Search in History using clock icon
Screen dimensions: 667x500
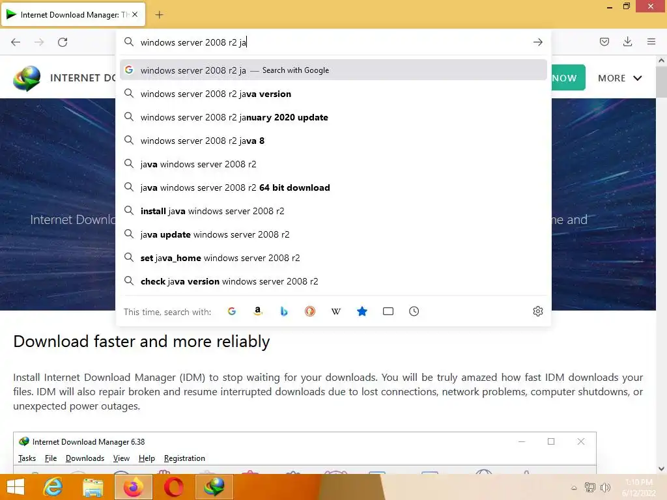point(414,311)
